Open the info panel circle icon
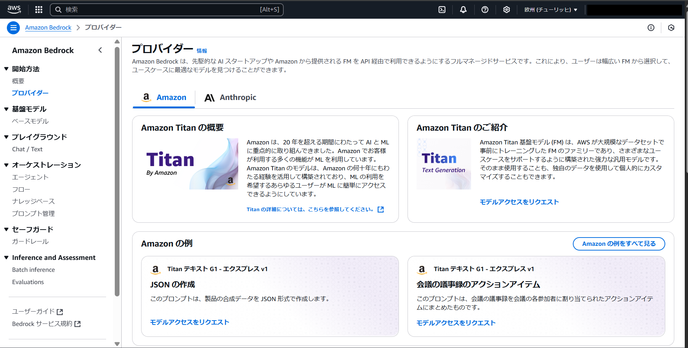Image resolution: width=688 pixels, height=348 pixels. point(651,28)
